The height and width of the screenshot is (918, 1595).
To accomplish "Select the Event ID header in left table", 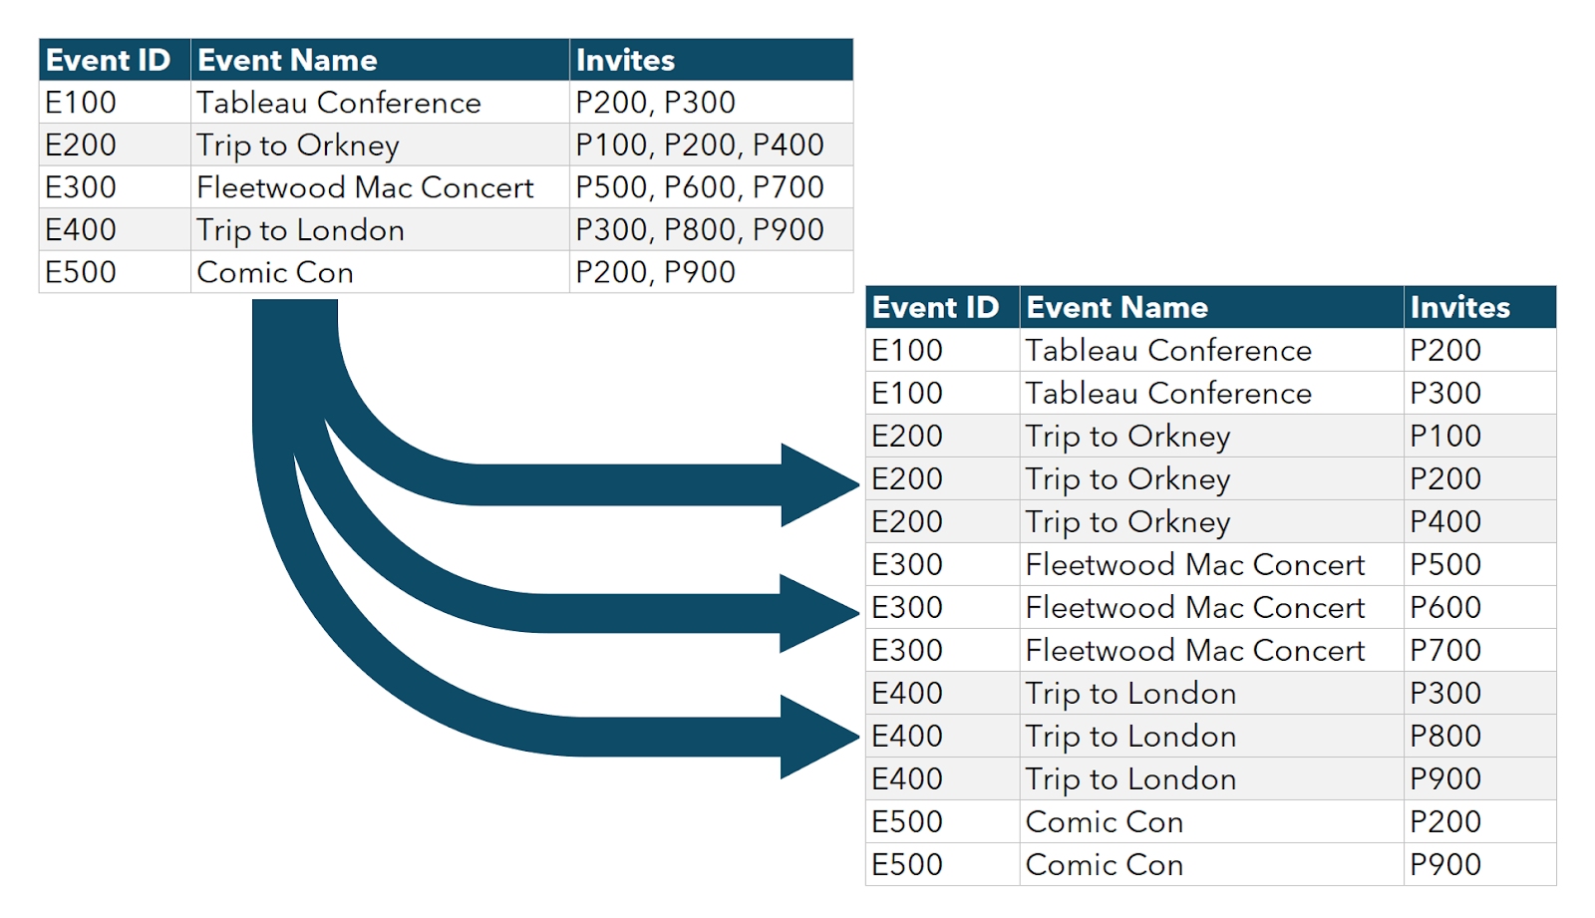I will tap(115, 60).
